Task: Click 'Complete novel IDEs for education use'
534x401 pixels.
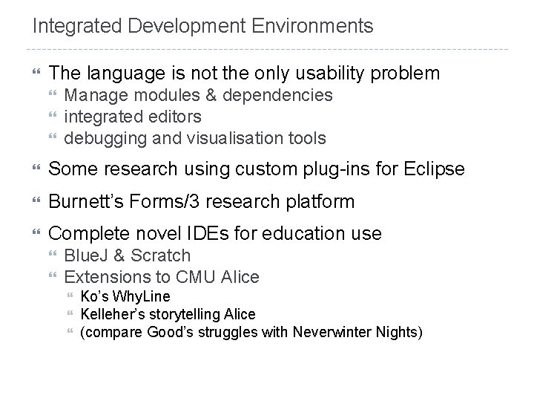Action: point(215,234)
